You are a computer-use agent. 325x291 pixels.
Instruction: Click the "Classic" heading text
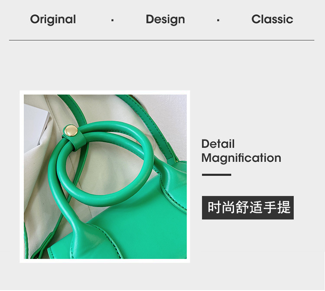(272, 19)
